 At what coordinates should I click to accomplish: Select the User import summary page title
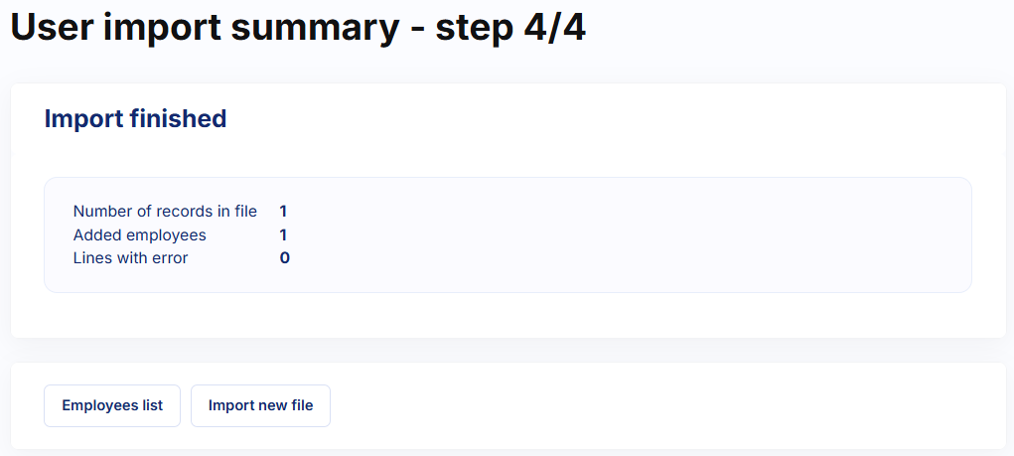298,27
